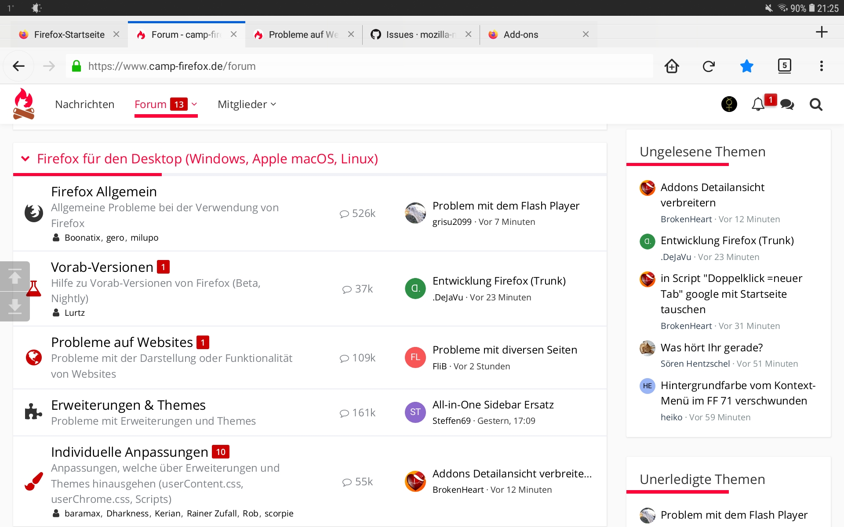
Task: Open the three-dot browser menu
Action: point(821,66)
